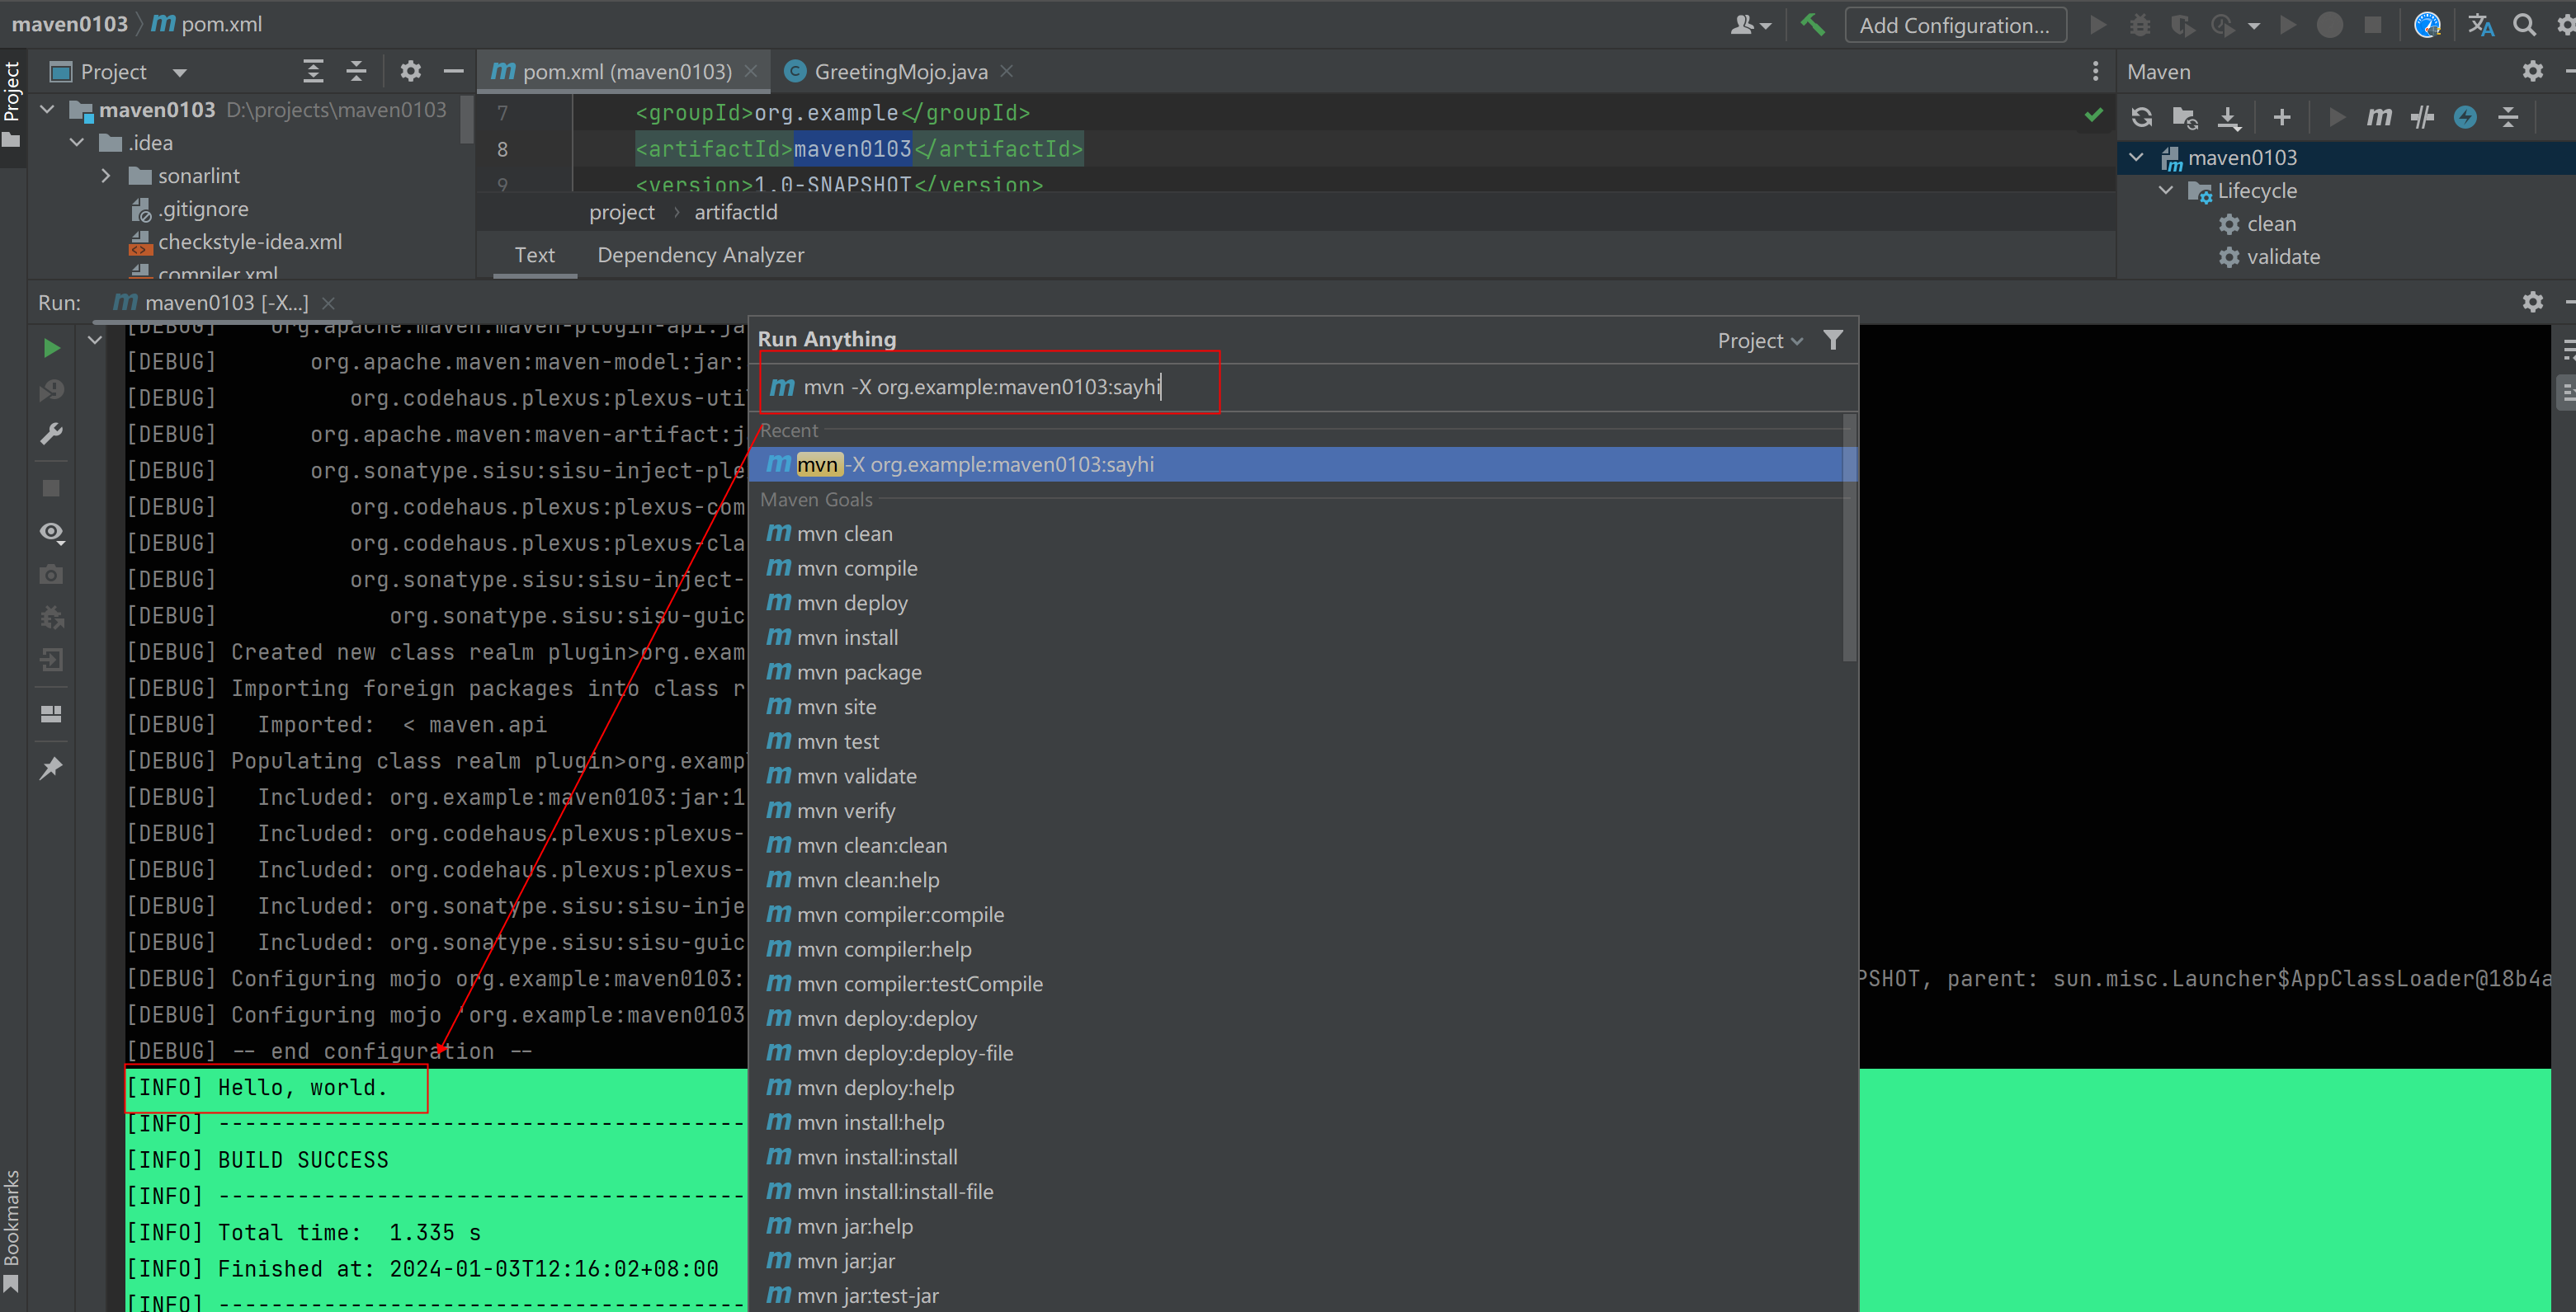This screenshot has height=1312, width=2576.
Task: Toggle Skip Tests mode lightning icon
Action: point(2465,118)
